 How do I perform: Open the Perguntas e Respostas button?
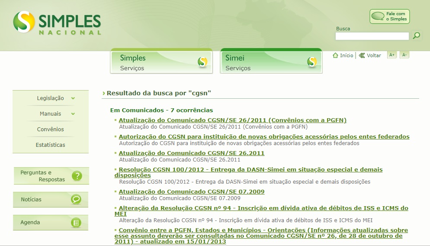tap(51, 176)
